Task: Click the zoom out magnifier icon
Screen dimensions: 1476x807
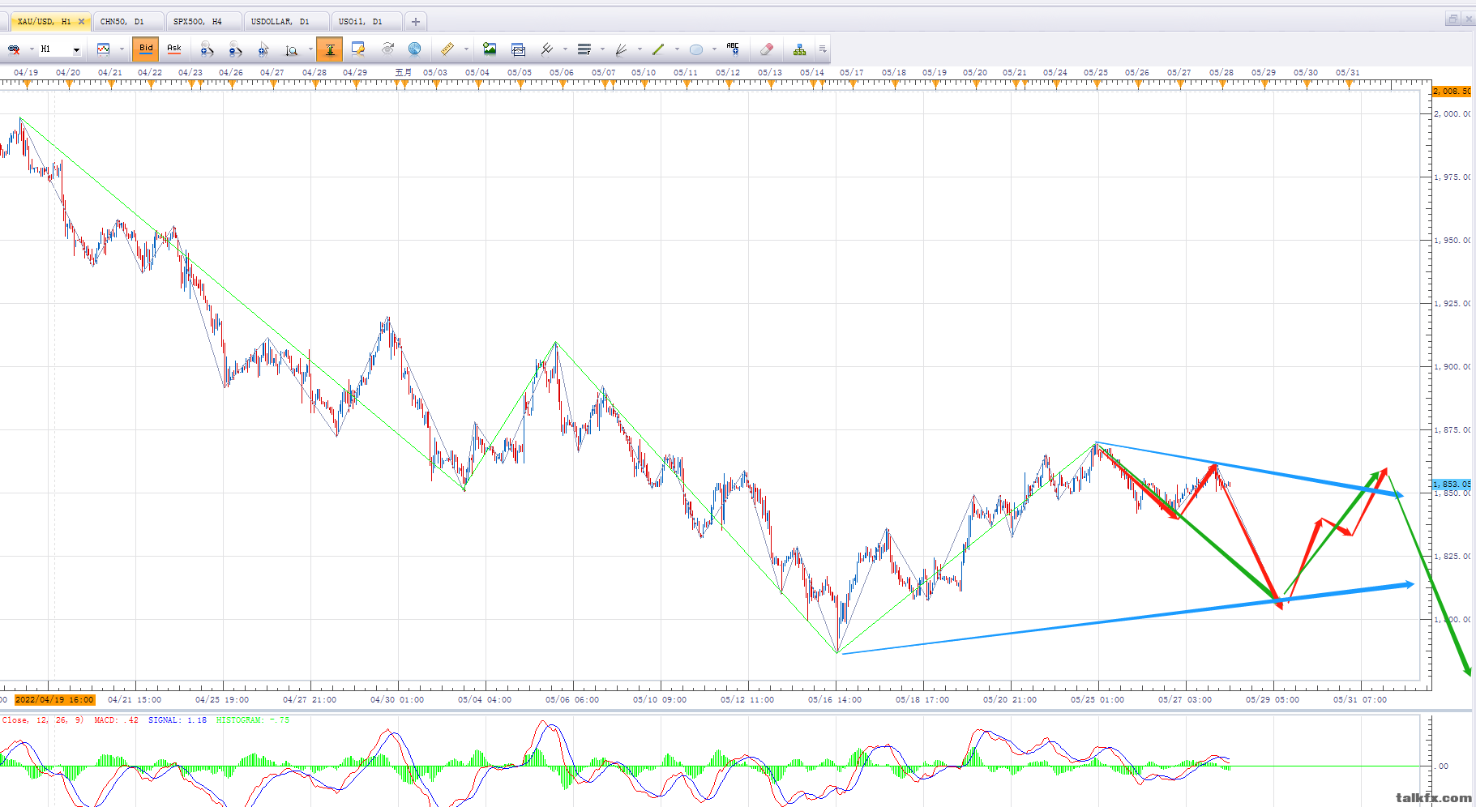Action: (235, 49)
